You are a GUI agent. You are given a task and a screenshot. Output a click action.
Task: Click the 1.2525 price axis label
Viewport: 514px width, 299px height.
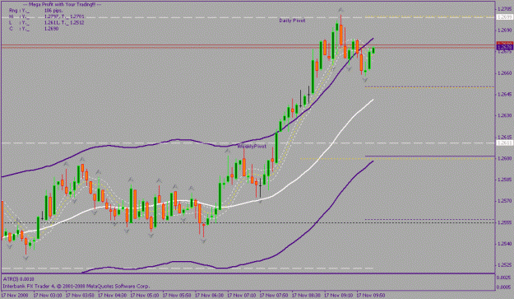click(x=504, y=265)
